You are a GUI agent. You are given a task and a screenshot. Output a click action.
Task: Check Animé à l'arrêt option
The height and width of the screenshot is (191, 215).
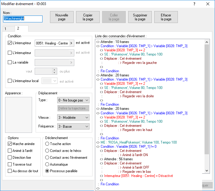10,150
